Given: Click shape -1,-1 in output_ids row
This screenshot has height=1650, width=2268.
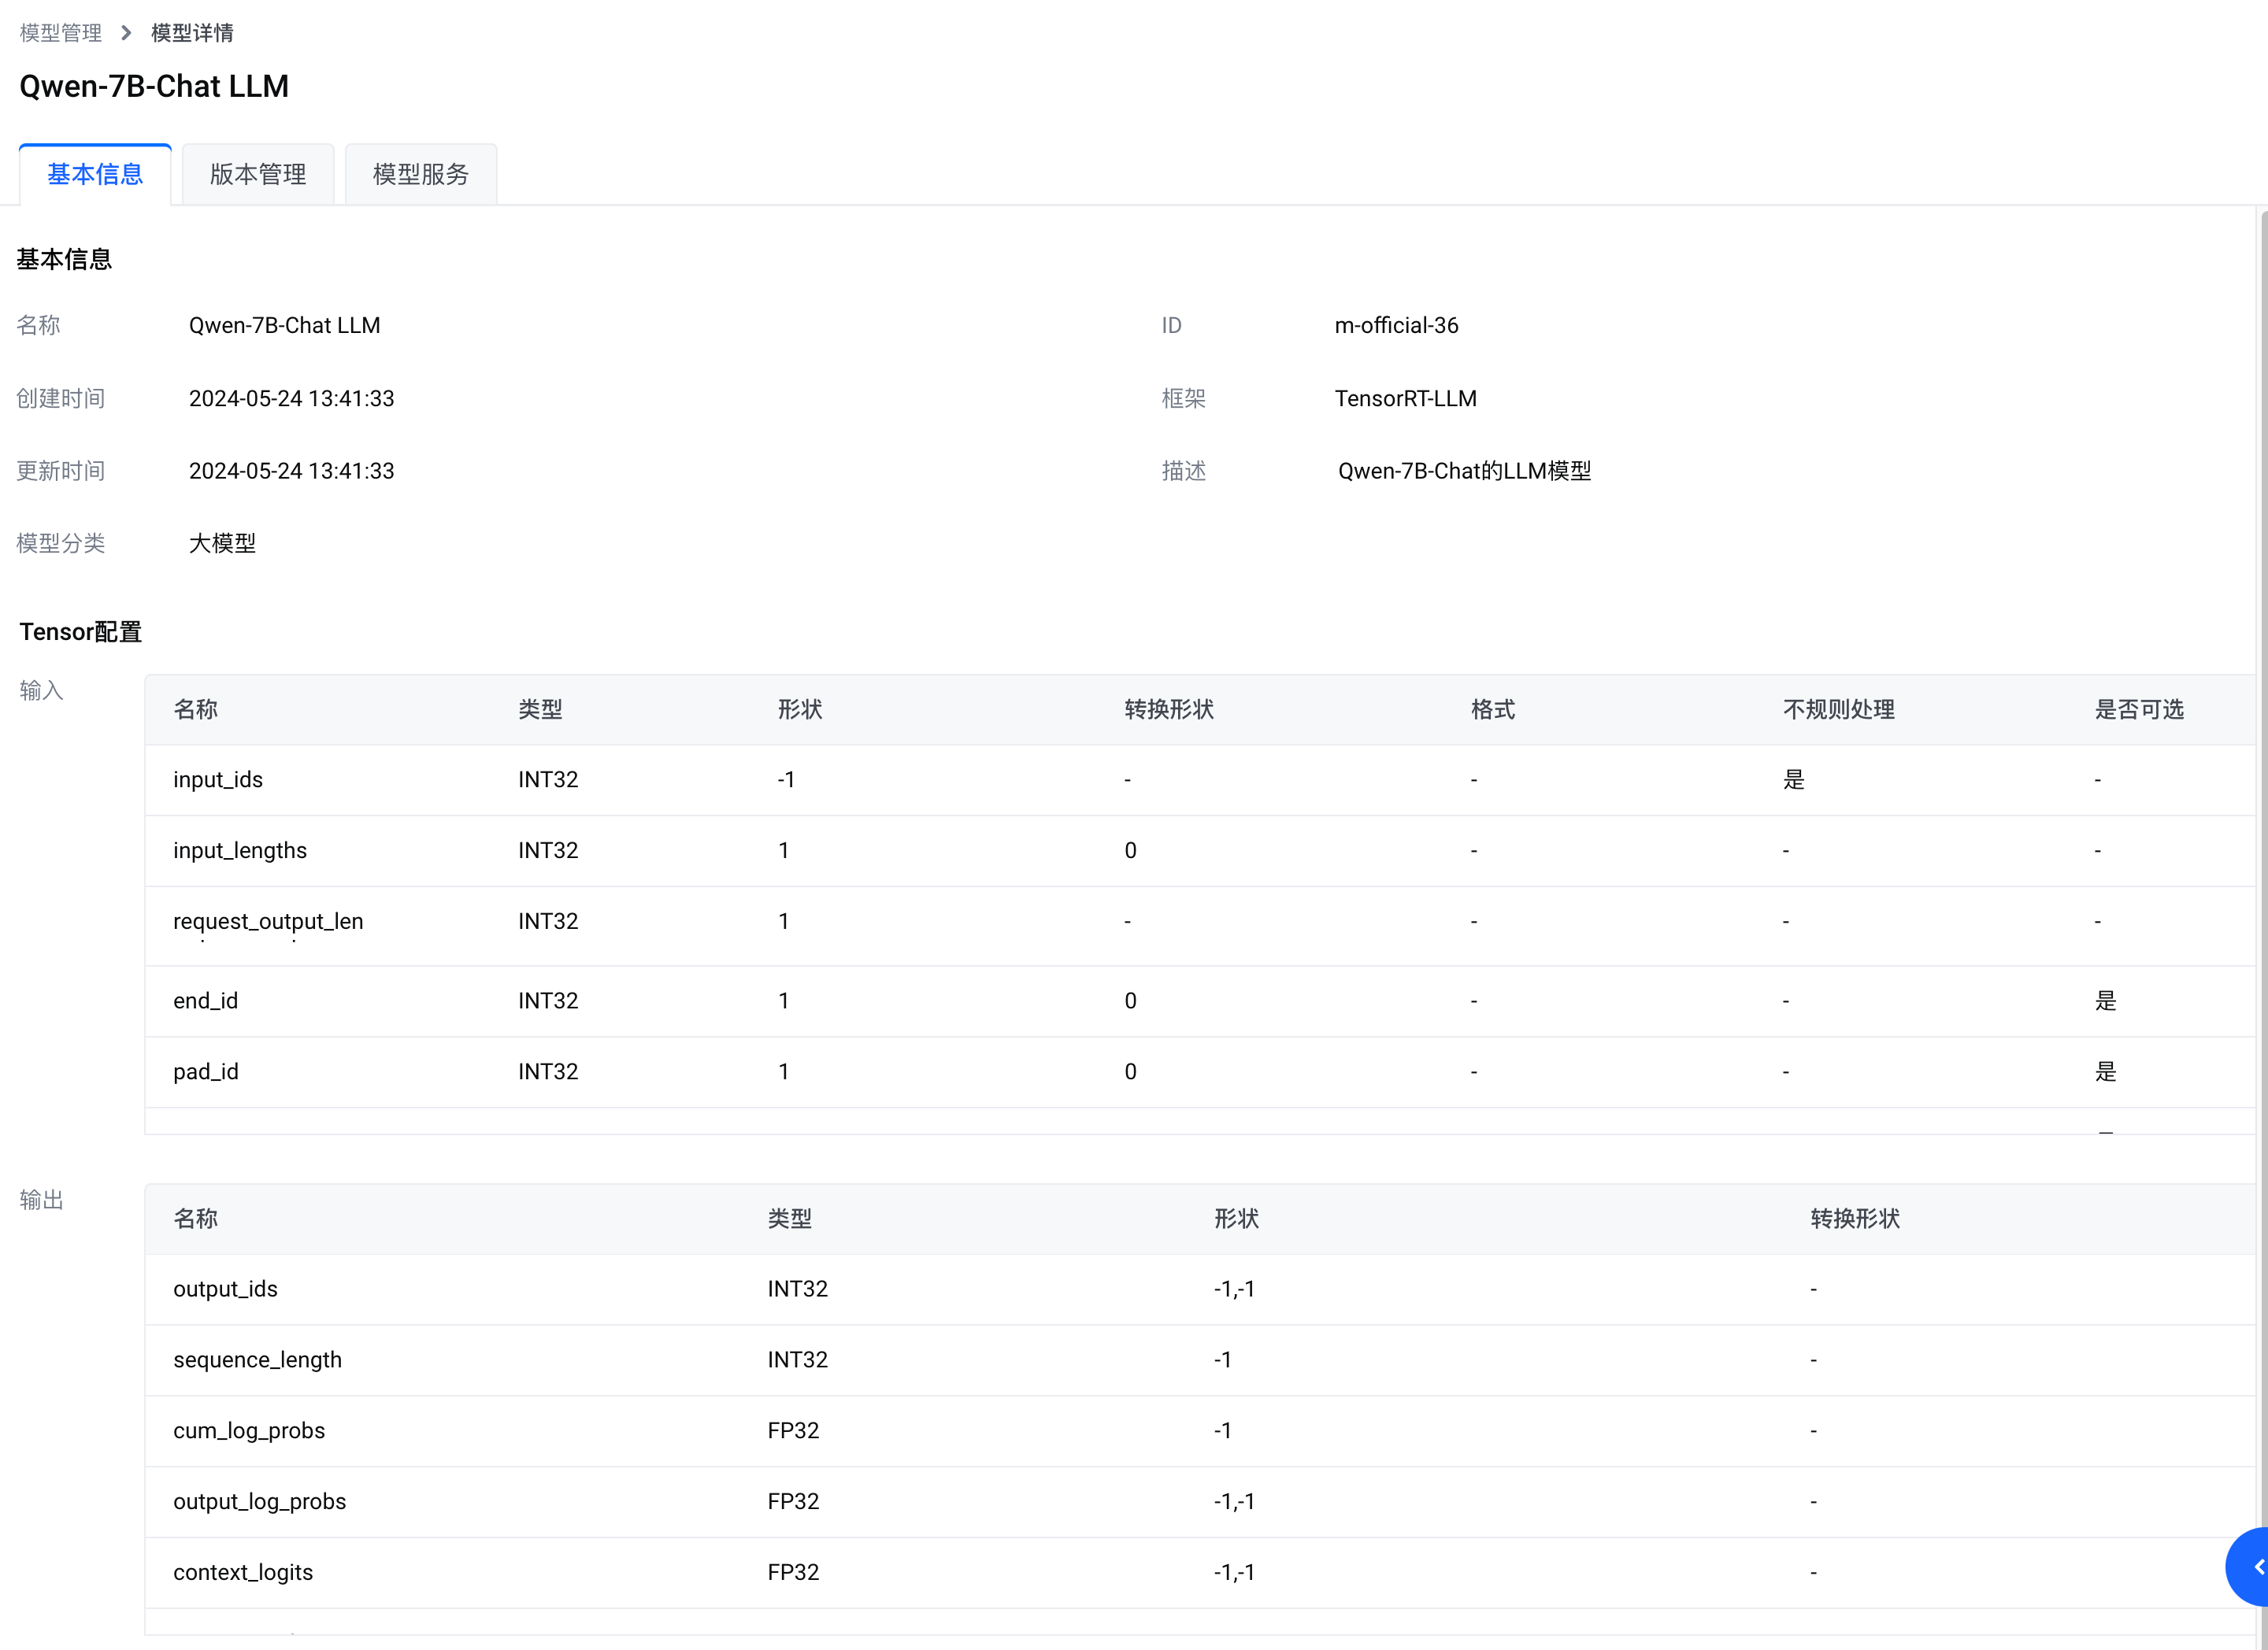Looking at the screenshot, I should click(1234, 1289).
